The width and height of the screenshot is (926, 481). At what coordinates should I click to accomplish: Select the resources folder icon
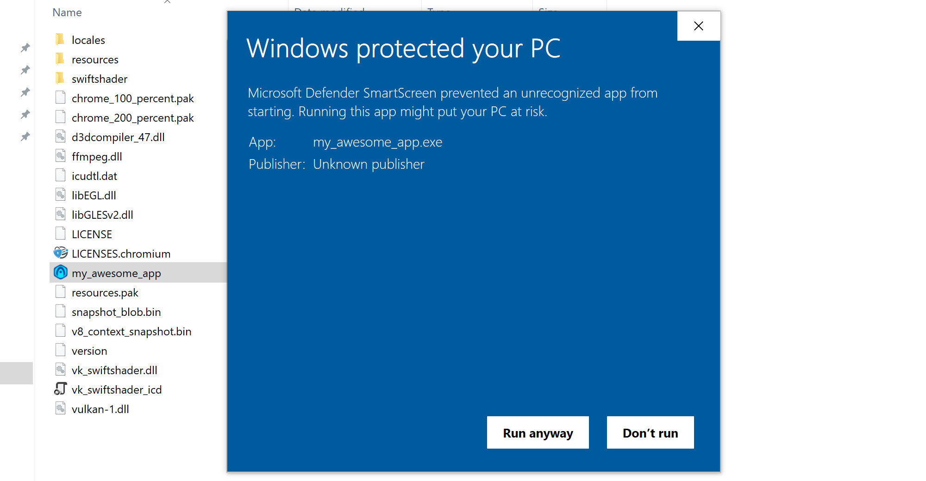(60, 59)
